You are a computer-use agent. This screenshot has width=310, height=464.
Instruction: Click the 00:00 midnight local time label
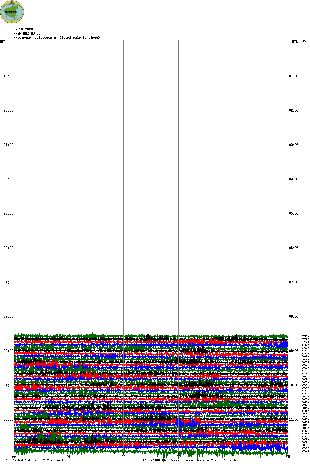pyautogui.click(x=8, y=248)
